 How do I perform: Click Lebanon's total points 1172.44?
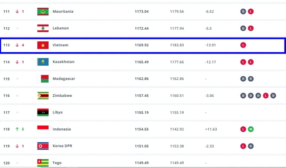tap(142, 28)
